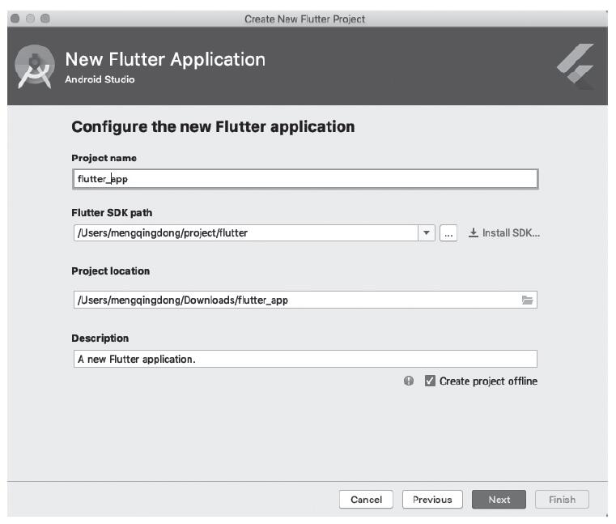Click inside the Flutter SDK path text box
Screen dimensions: 616x524
coord(243,233)
